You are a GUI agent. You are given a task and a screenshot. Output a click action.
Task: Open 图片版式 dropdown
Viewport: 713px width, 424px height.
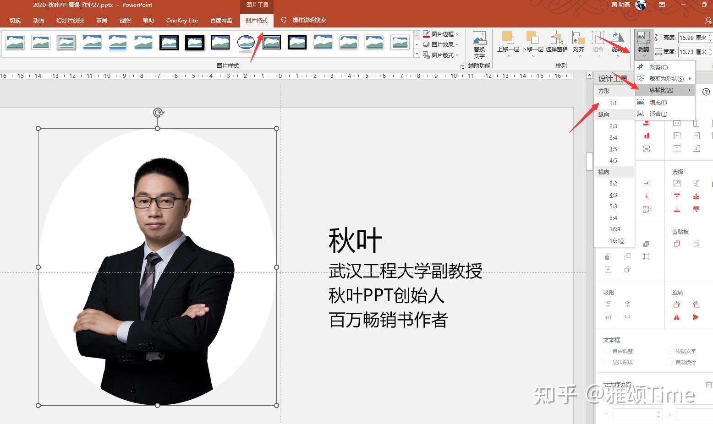[440, 55]
